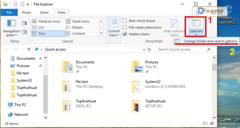Click the Options icon in ribbon
The image size is (240, 128).
(x=196, y=23)
